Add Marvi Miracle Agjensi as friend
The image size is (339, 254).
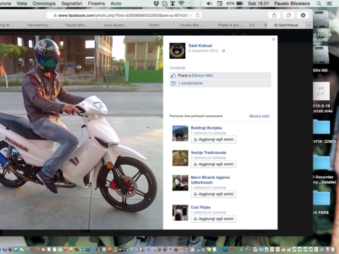point(214,194)
